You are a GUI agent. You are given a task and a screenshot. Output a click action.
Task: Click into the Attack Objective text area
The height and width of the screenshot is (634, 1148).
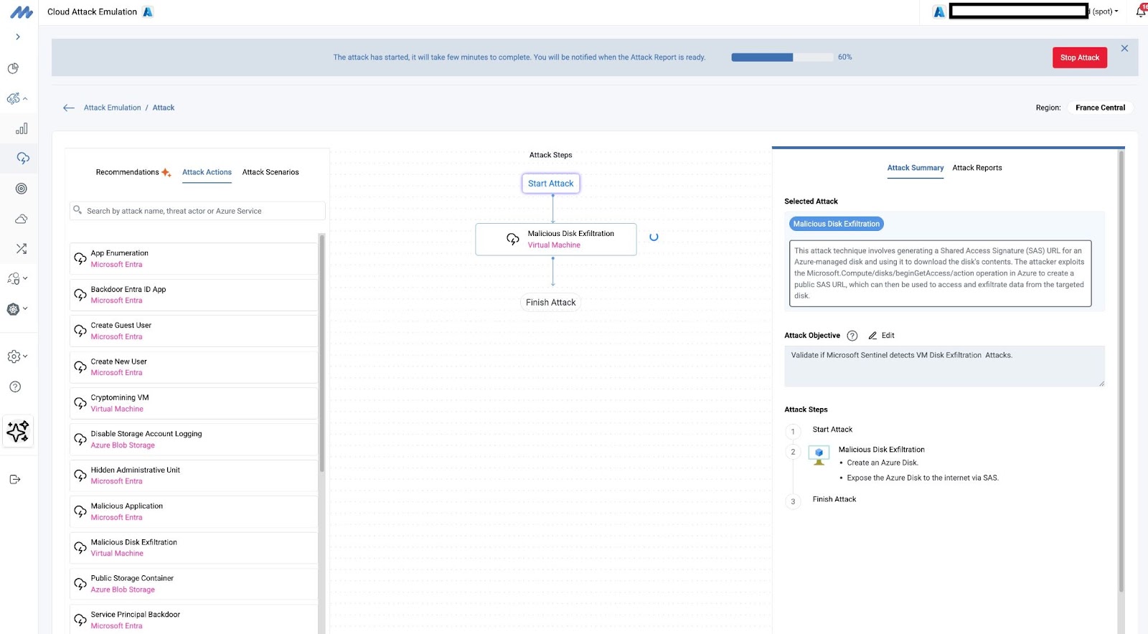click(x=944, y=366)
